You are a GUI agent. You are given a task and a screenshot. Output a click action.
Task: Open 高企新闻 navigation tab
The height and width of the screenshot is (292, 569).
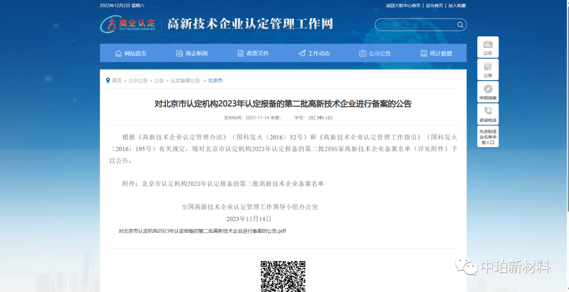click(x=192, y=53)
